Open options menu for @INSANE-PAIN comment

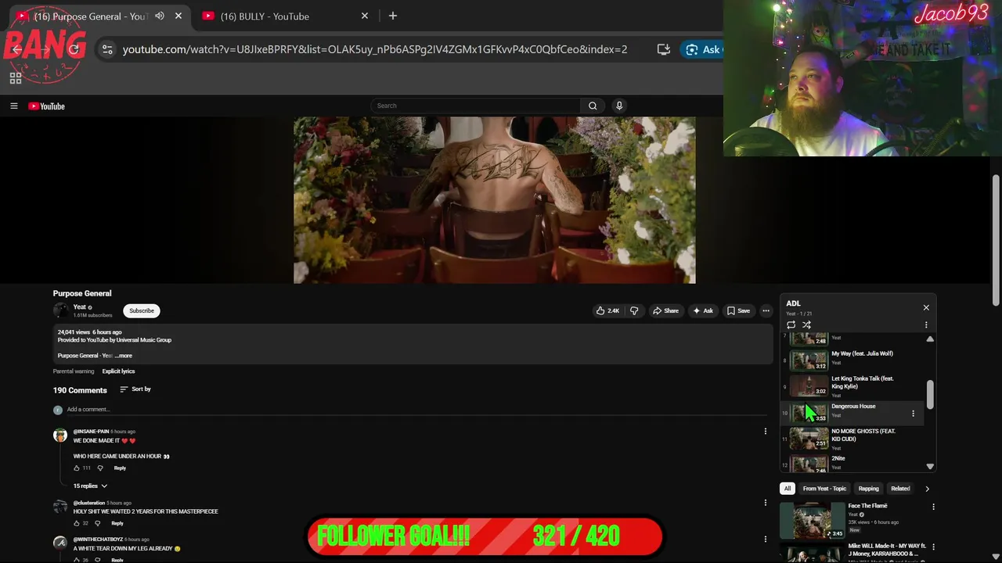click(x=766, y=431)
